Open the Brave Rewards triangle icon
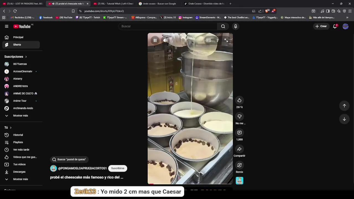This screenshot has height=199, width=354. tap(273, 11)
